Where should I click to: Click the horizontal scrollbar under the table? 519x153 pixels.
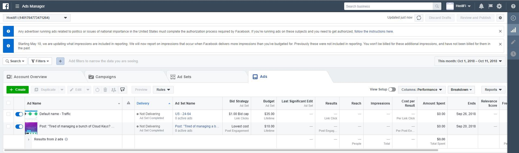221,150
